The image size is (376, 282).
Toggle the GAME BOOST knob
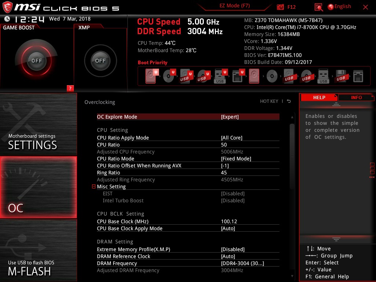click(x=36, y=61)
